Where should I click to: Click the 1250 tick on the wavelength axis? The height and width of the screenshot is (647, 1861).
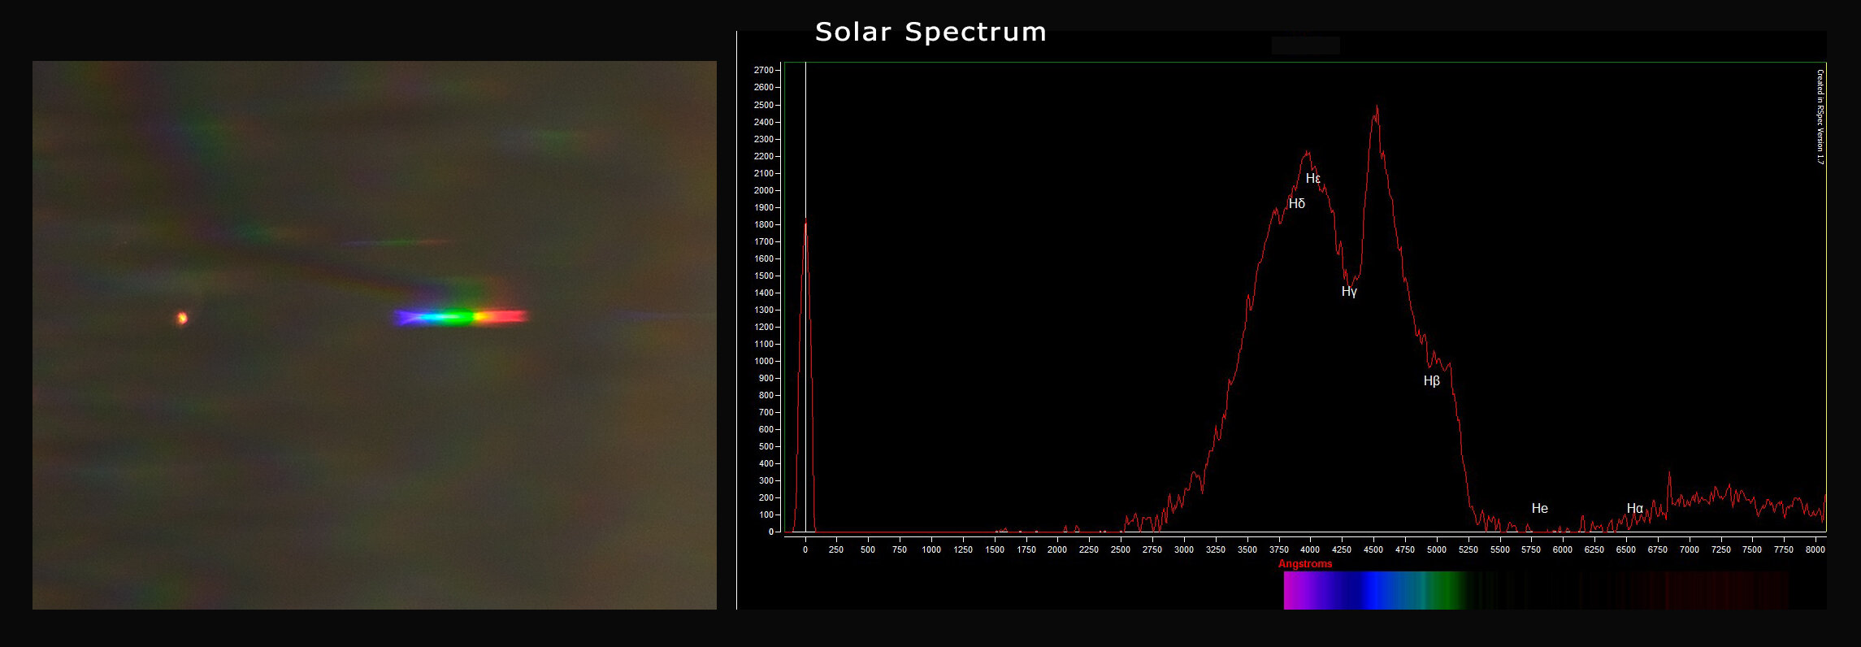[x=963, y=550]
